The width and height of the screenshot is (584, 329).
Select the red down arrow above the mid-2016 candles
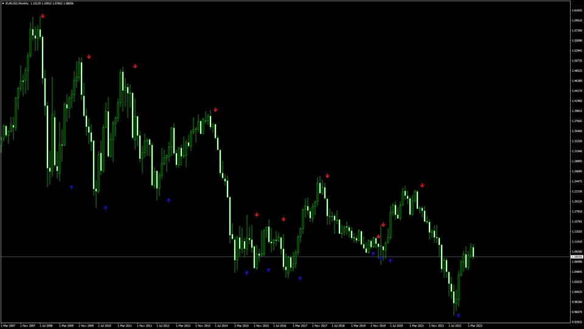tap(283, 219)
